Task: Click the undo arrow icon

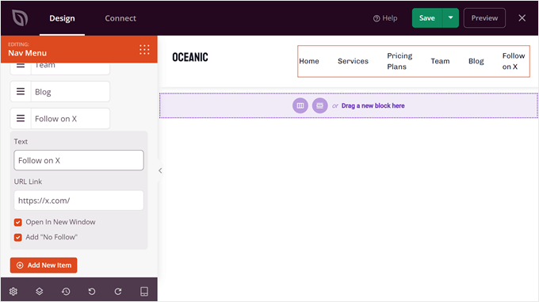Action: [92, 292]
